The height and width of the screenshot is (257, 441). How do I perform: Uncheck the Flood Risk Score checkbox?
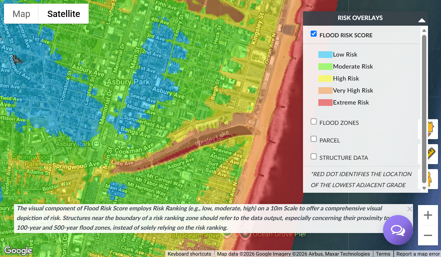(313, 34)
